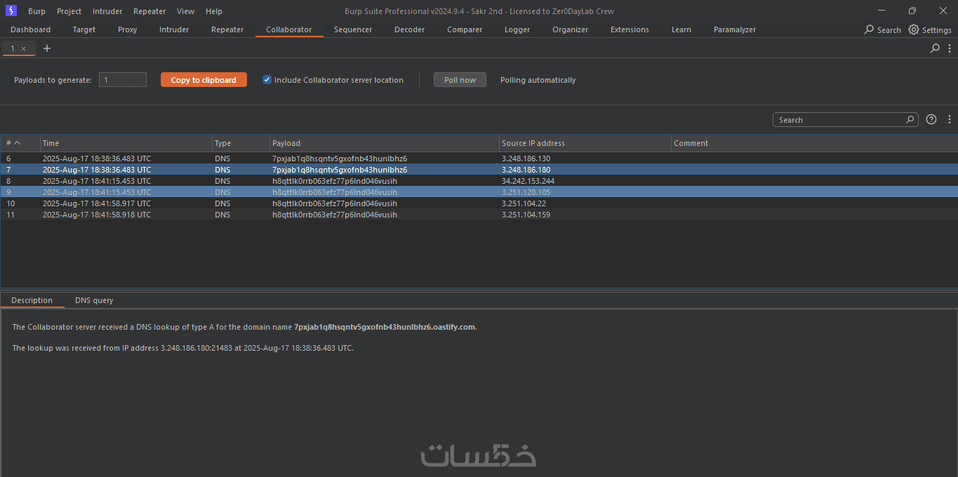The height and width of the screenshot is (477, 958).
Task: Select interaction row 9 from 3.251.120.105
Action: pyautogui.click(x=479, y=192)
